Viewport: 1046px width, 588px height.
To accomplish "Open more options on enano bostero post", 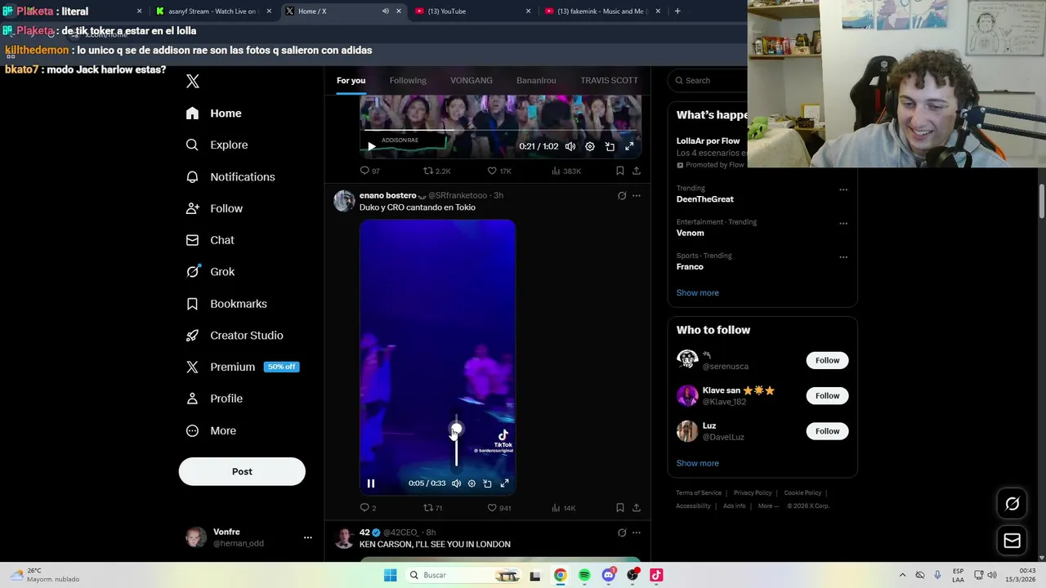I will coord(637,196).
